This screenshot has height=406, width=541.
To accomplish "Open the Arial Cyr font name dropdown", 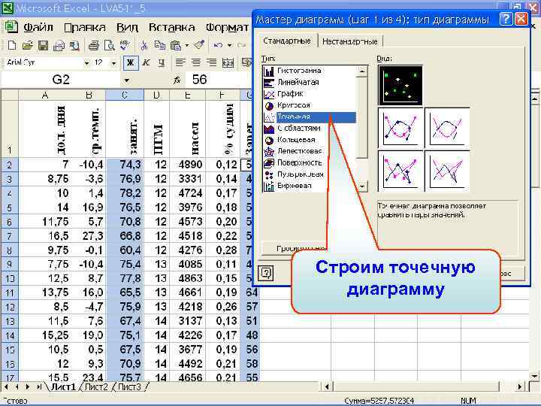I will 87,63.
